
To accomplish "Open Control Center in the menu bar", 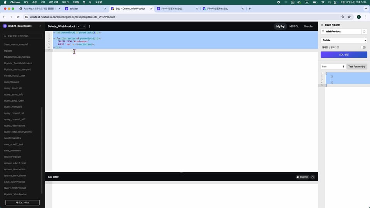I will 335,2.
